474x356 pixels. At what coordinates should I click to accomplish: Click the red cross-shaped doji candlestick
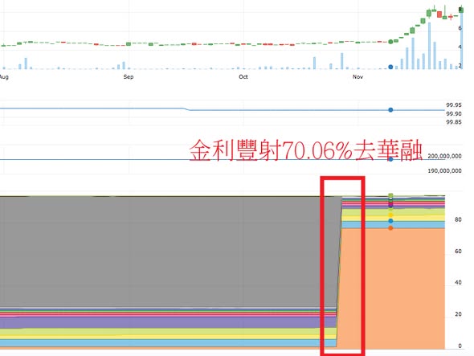451,17
